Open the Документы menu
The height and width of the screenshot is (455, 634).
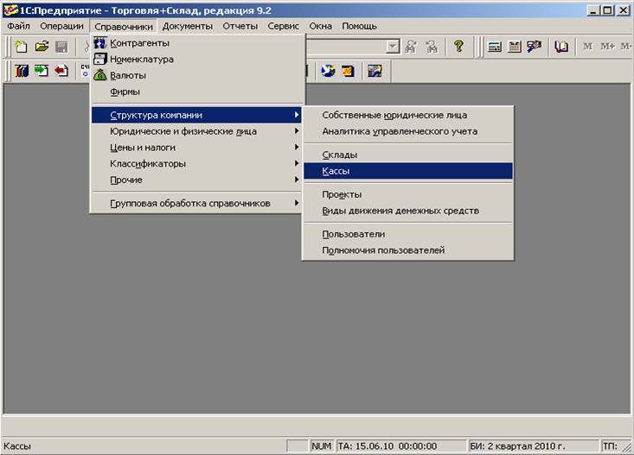click(188, 26)
